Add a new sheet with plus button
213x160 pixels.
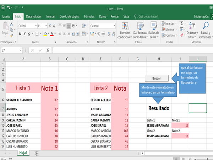coord(36,153)
